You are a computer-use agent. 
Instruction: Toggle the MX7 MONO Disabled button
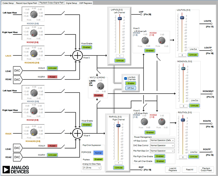(x=98, y=95)
